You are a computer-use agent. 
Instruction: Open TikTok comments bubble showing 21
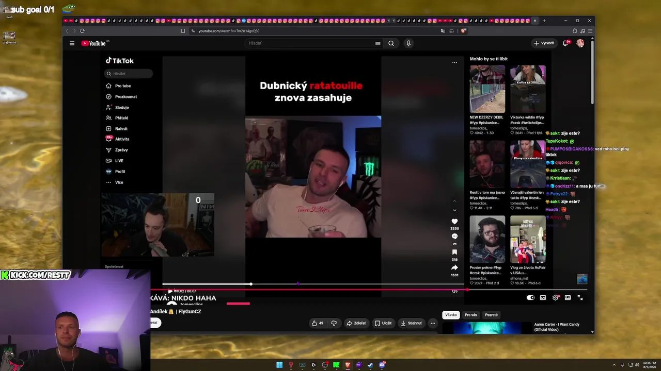454,237
